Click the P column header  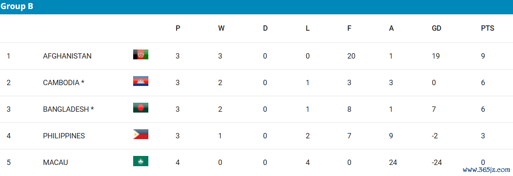[178, 28]
